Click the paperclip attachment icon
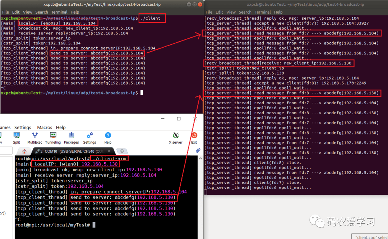Screen dimensions: 388x239 tap(198, 150)
